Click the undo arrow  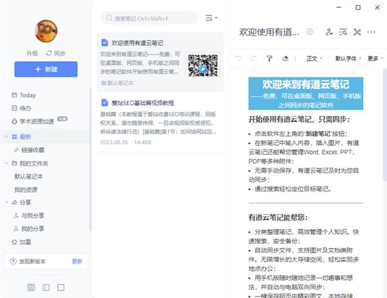(238, 58)
